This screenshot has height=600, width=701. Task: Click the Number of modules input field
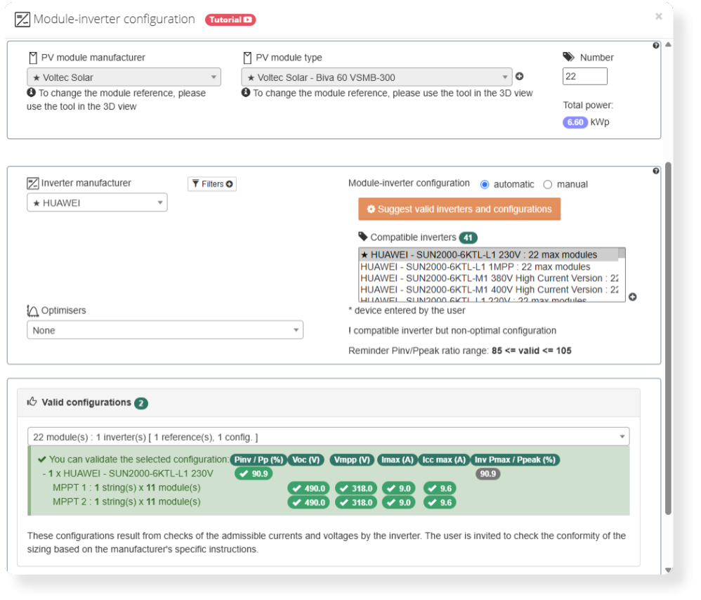coord(584,77)
